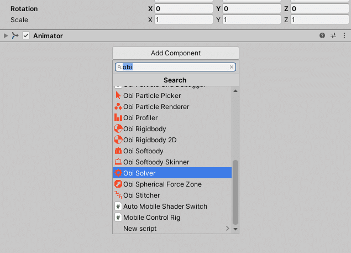Pick the Obi Stitcher icon

tap(118, 195)
